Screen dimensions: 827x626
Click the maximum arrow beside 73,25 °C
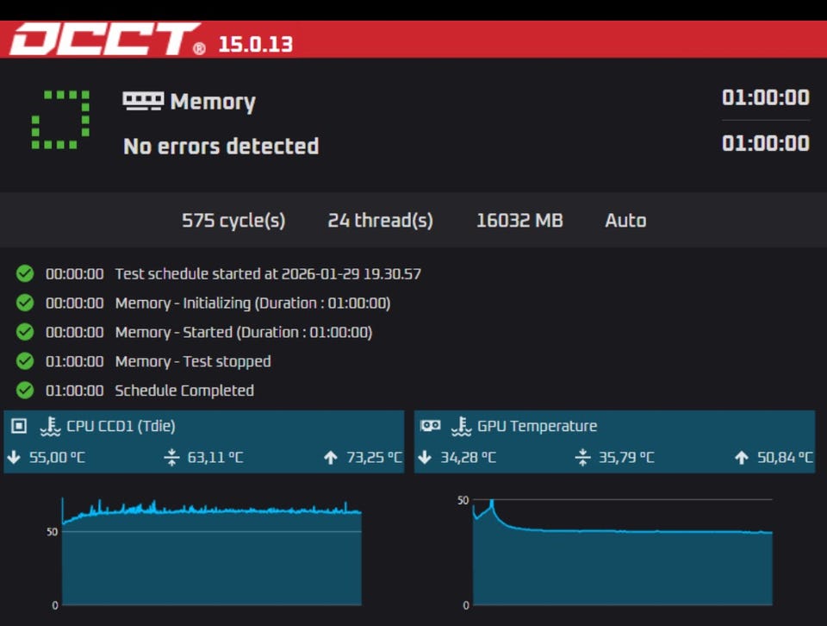pyautogui.click(x=331, y=457)
